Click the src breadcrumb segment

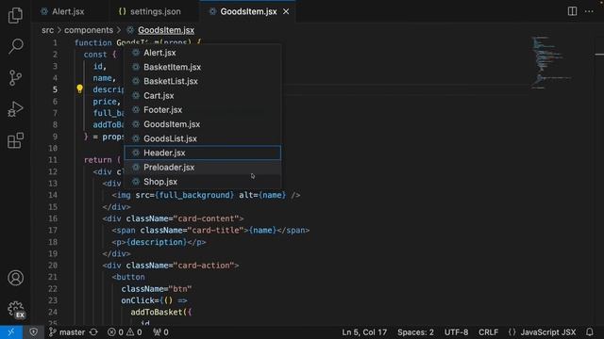[47, 30]
